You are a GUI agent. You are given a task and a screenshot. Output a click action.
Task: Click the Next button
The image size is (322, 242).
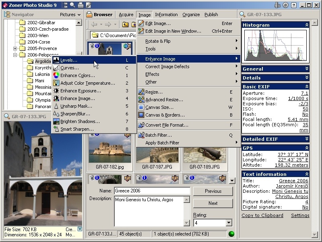click(213, 203)
